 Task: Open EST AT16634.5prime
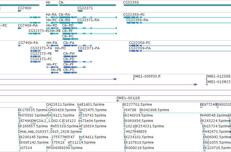(x=93, y=126)
